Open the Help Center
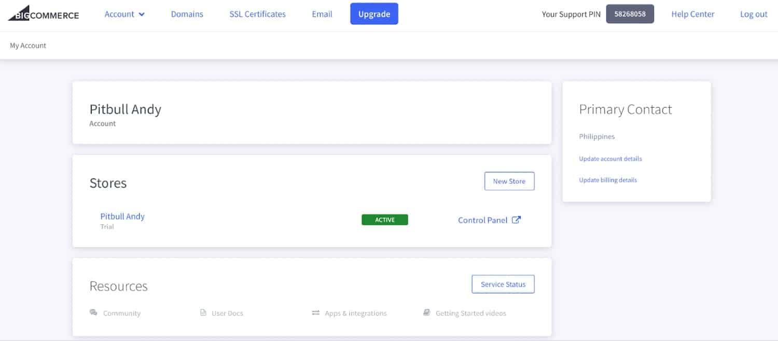The width and height of the screenshot is (778, 341). point(692,14)
